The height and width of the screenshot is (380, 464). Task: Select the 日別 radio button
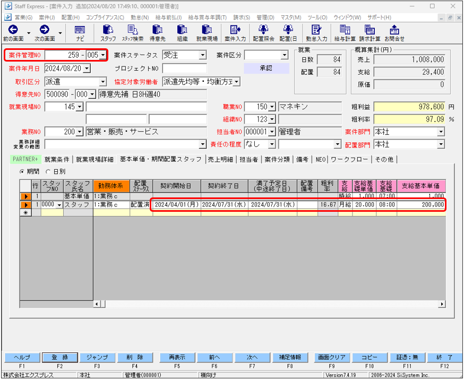pyautogui.click(x=48, y=171)
